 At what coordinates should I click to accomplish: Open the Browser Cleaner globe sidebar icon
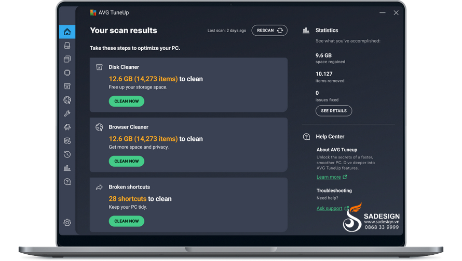(x=67, y=100)
